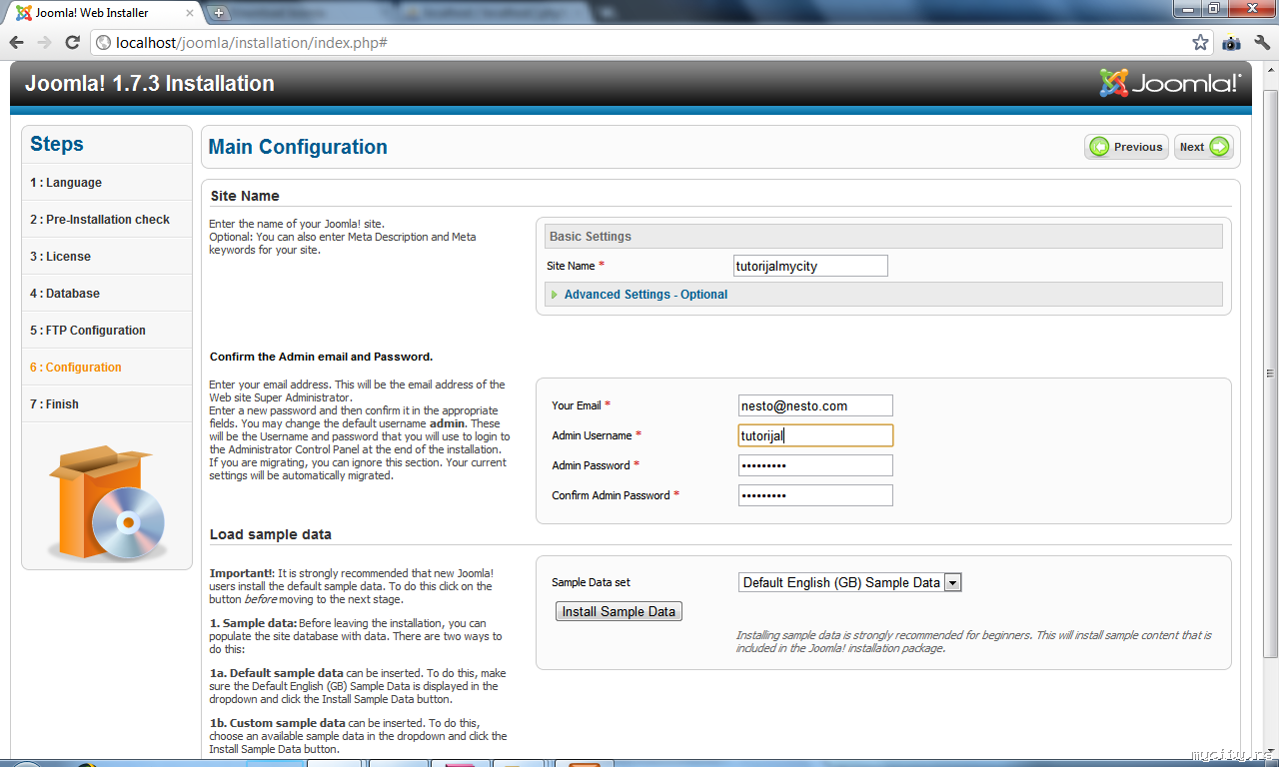Open the Chrome wrench menu

(x=1261, y=43)
